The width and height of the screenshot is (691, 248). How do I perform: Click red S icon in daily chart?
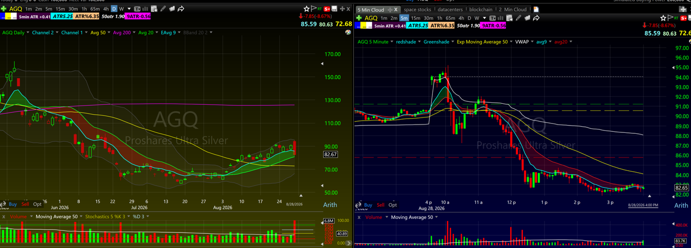coord(327,9)
